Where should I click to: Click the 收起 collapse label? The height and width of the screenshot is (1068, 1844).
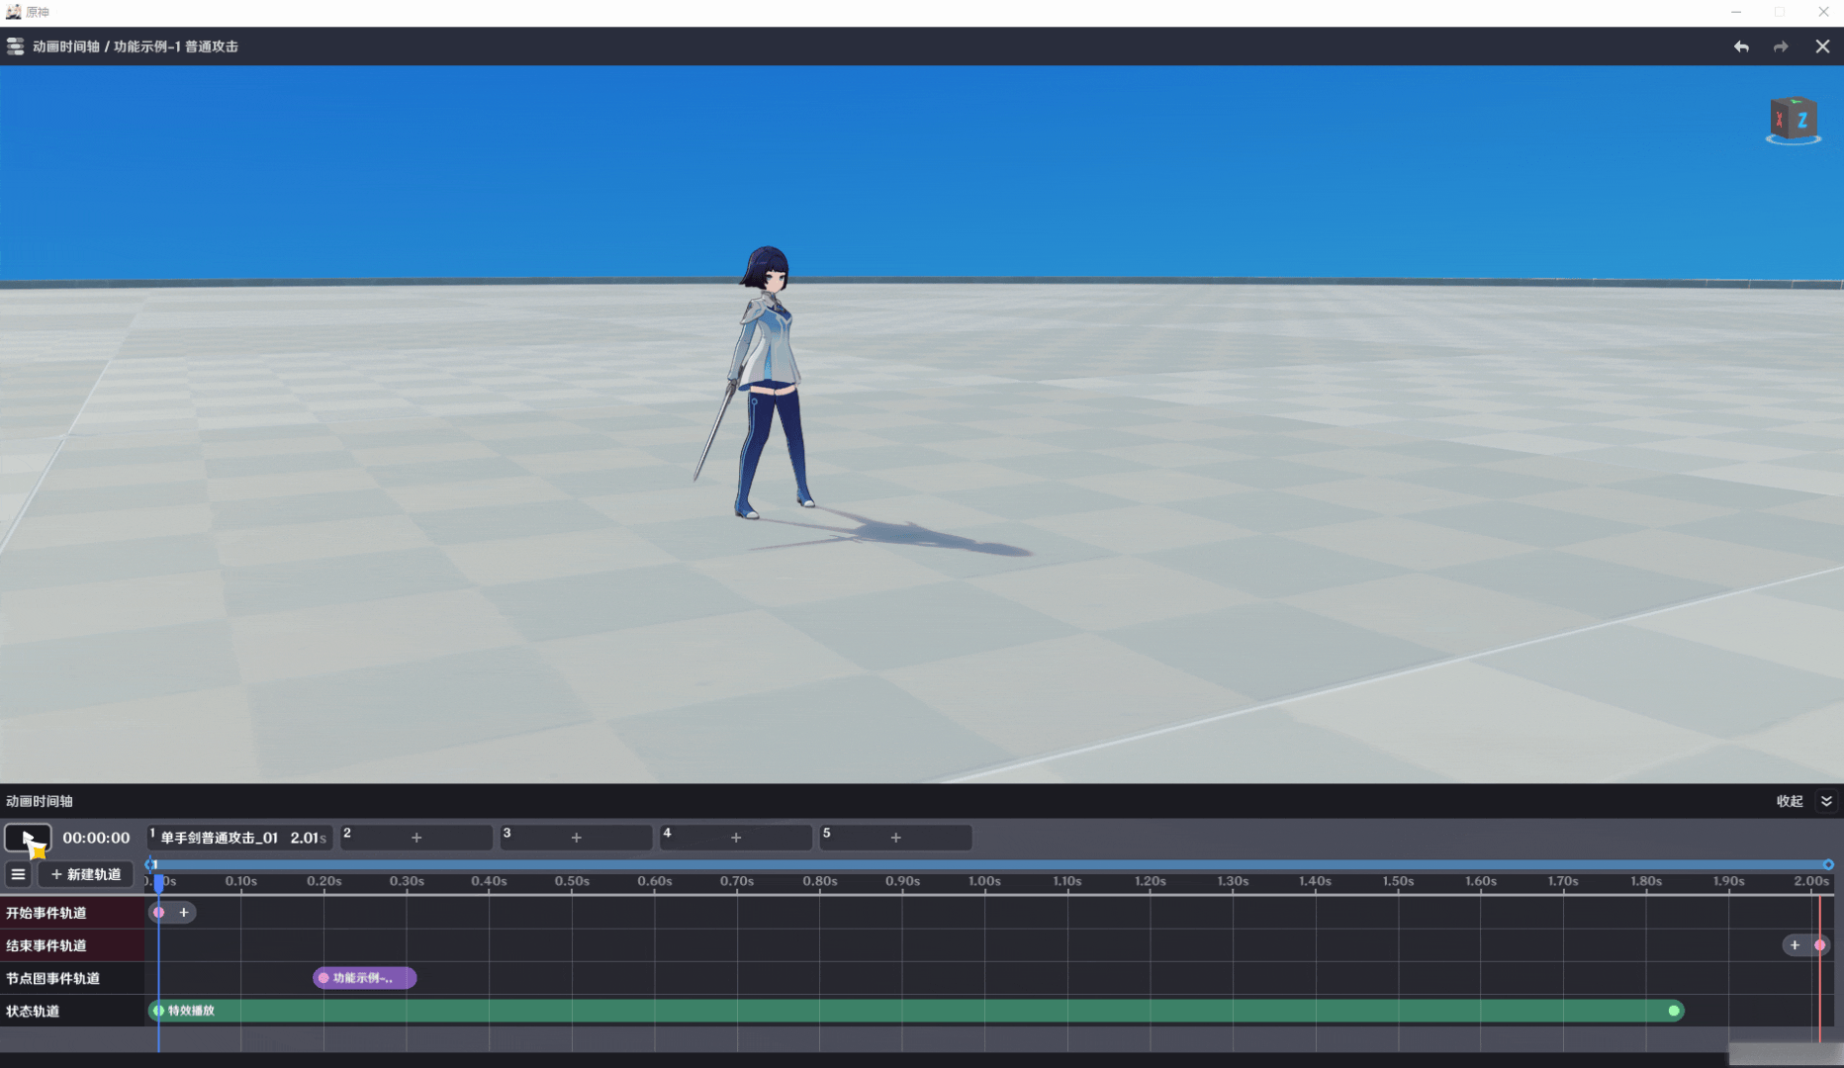(x=1790, y=801)
